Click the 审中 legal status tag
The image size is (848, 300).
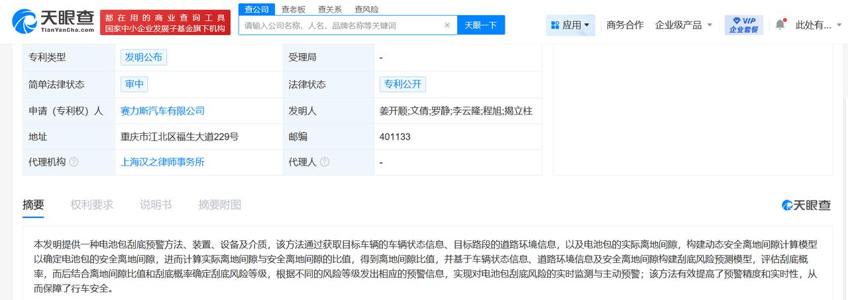[134, 84]
